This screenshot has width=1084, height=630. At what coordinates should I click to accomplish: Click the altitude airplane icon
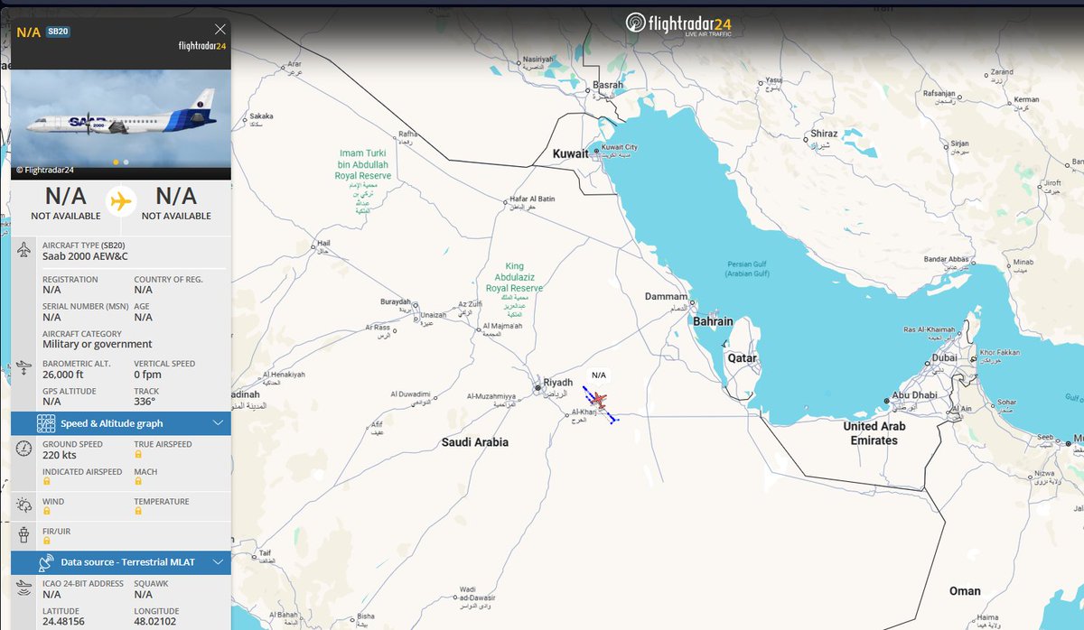pyautogui.click(x=24, y=369)
